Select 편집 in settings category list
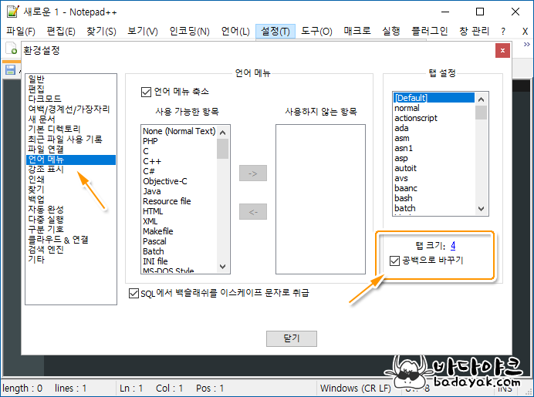Viewport: 534px width, 397px height. 71,89
